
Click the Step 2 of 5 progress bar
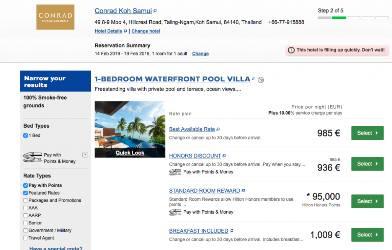click(353, 18)
